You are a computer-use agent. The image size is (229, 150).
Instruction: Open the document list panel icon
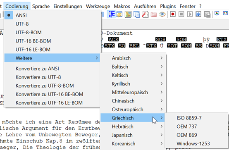tap(136, 14)
